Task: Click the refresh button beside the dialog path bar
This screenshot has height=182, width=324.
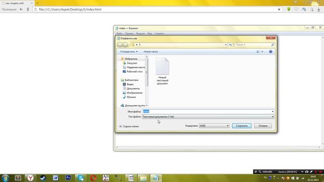Action: click(230, 45)
